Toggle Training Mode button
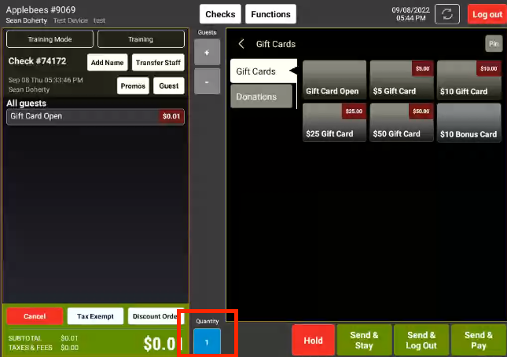Viewport: 507px width, 357px height. click(50, 38)
